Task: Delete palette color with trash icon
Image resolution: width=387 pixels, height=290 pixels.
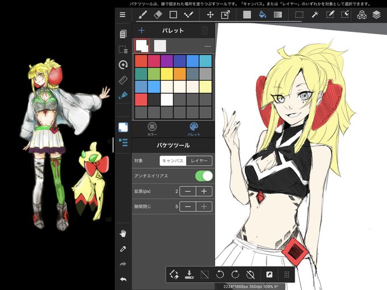Action: click(x=204, y=31)
